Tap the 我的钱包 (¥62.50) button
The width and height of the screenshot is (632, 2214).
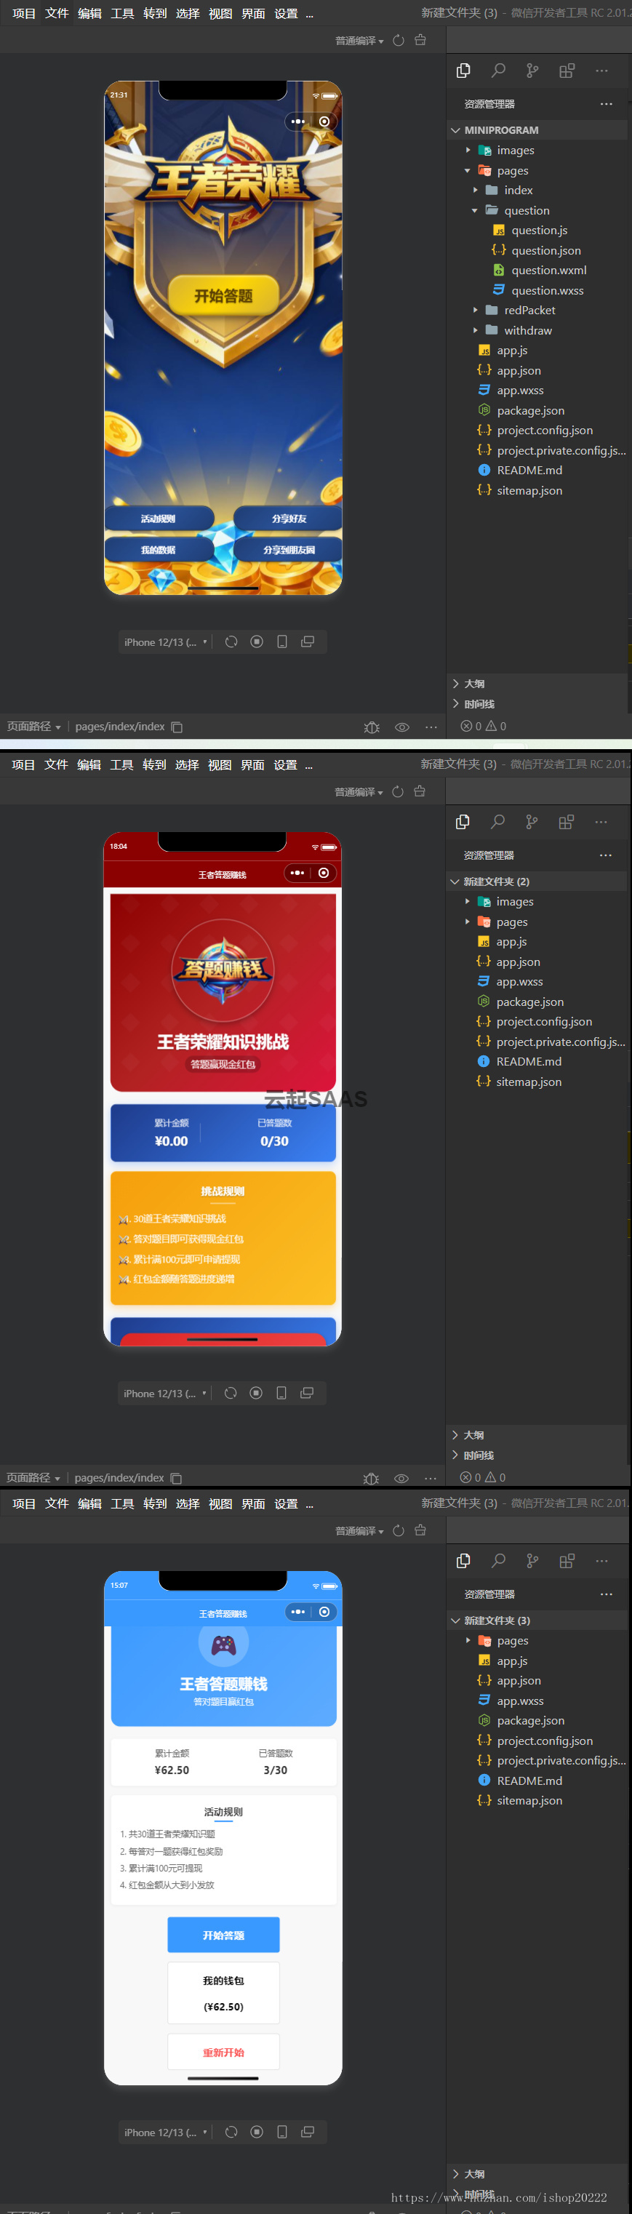[223, 1992]
